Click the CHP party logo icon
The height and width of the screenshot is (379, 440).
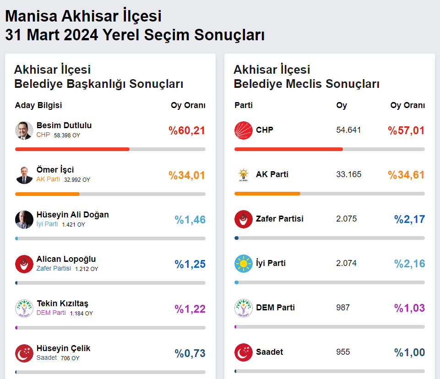click(x=244, y=130)
